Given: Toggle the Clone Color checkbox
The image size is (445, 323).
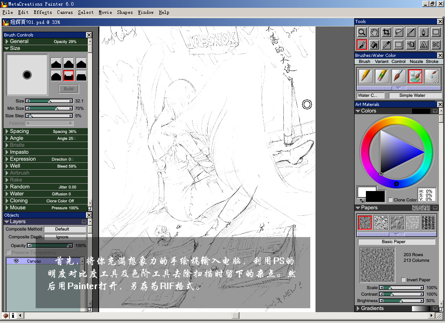Looking at the screenshot, I should pos(390,200).
